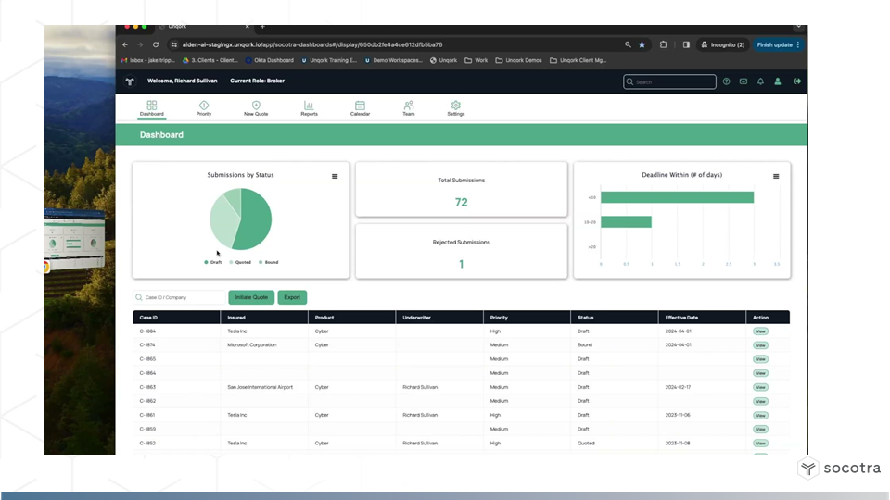Image resolution: width=890 pixels, height=500 pixels.
Task: Click View for case C-1852
Action: tap(760, 444)
